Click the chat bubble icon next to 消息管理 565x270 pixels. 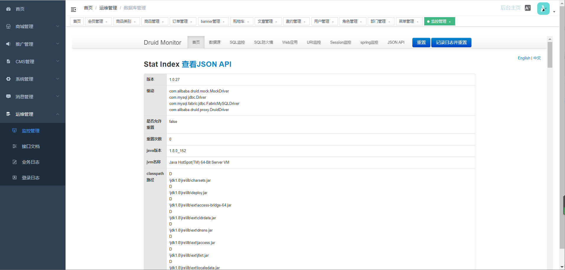pyautogui.click(x=9, y=97)
